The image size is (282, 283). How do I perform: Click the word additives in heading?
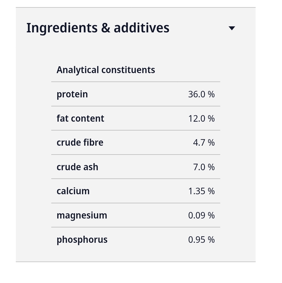(141, 28)
